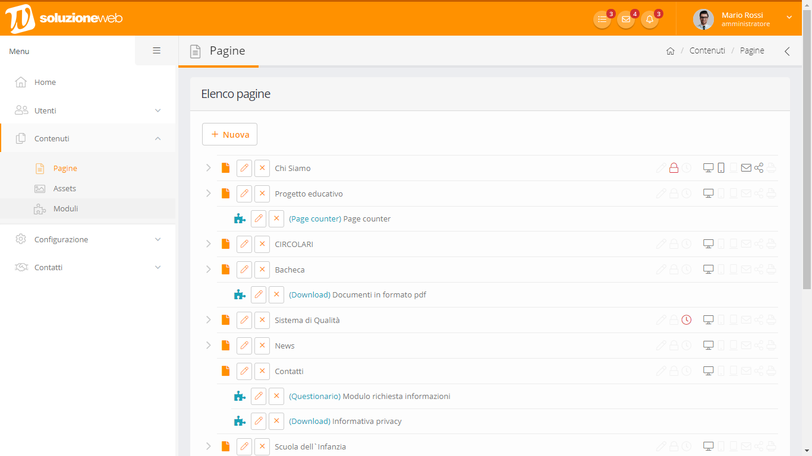Delete the CIRCOLARI page with X button
The height and width of the screenshot is (456, 812).
click(x=262, y=244)
